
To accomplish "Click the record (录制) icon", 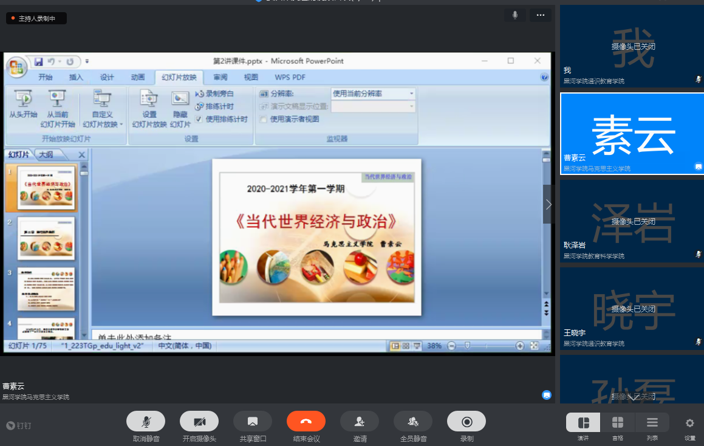I will click(x=466, y=421).
